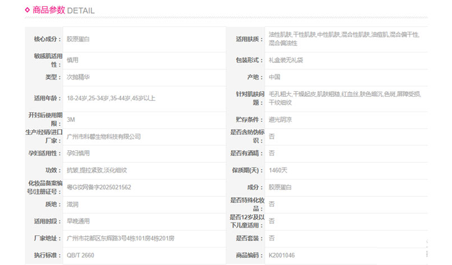Select the 早晚通用 usage time value

(x=78, y=221)
